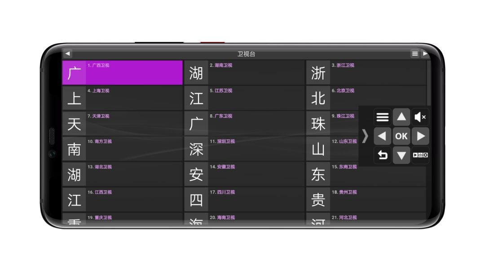Select channel 3. 浙江卫视
Viewport: 485px width, 271px height.
[x=366, y=73]
